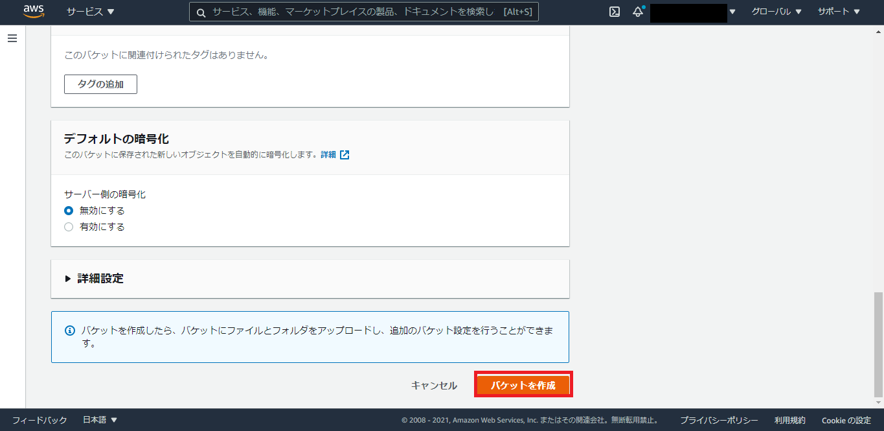The image size is (884, 431).
Task: Click the search magnifier icon
Action: point(201,12)
